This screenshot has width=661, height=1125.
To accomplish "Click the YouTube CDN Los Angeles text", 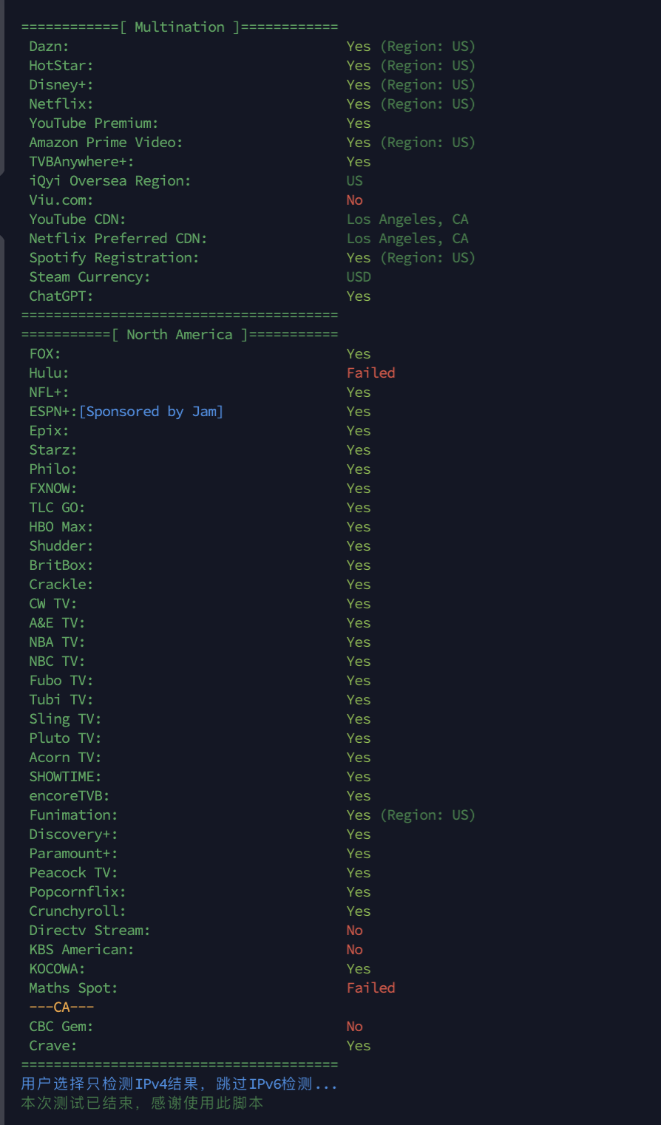I will pyautogui.click(x=407, y=220).
